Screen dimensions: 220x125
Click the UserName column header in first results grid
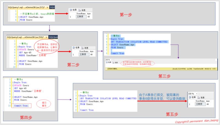click(81, 13)
